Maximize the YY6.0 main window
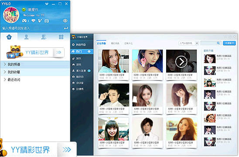Screen dimensions: 239x157 [x=60, y=4]
